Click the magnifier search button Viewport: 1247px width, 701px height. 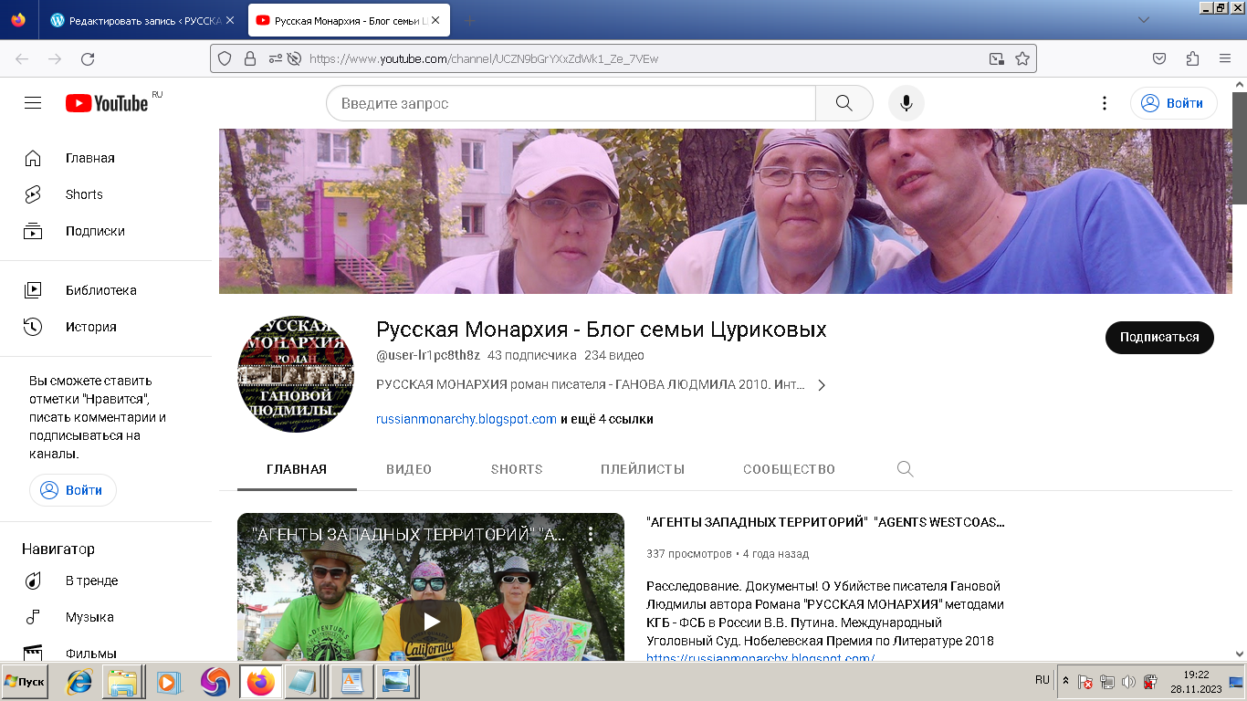click(844, 103)
